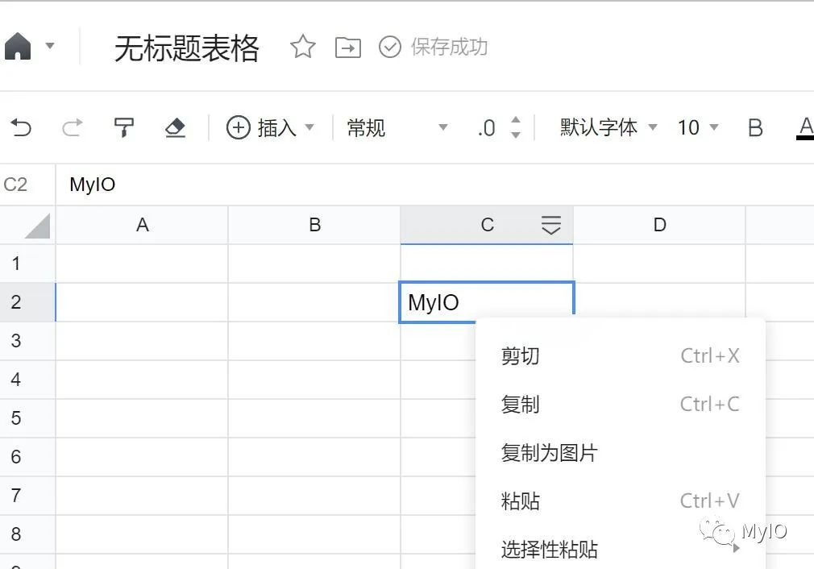Click the formula bar showing MyIO
This screenshot has height=569, width=814.
tap(242, 184)
